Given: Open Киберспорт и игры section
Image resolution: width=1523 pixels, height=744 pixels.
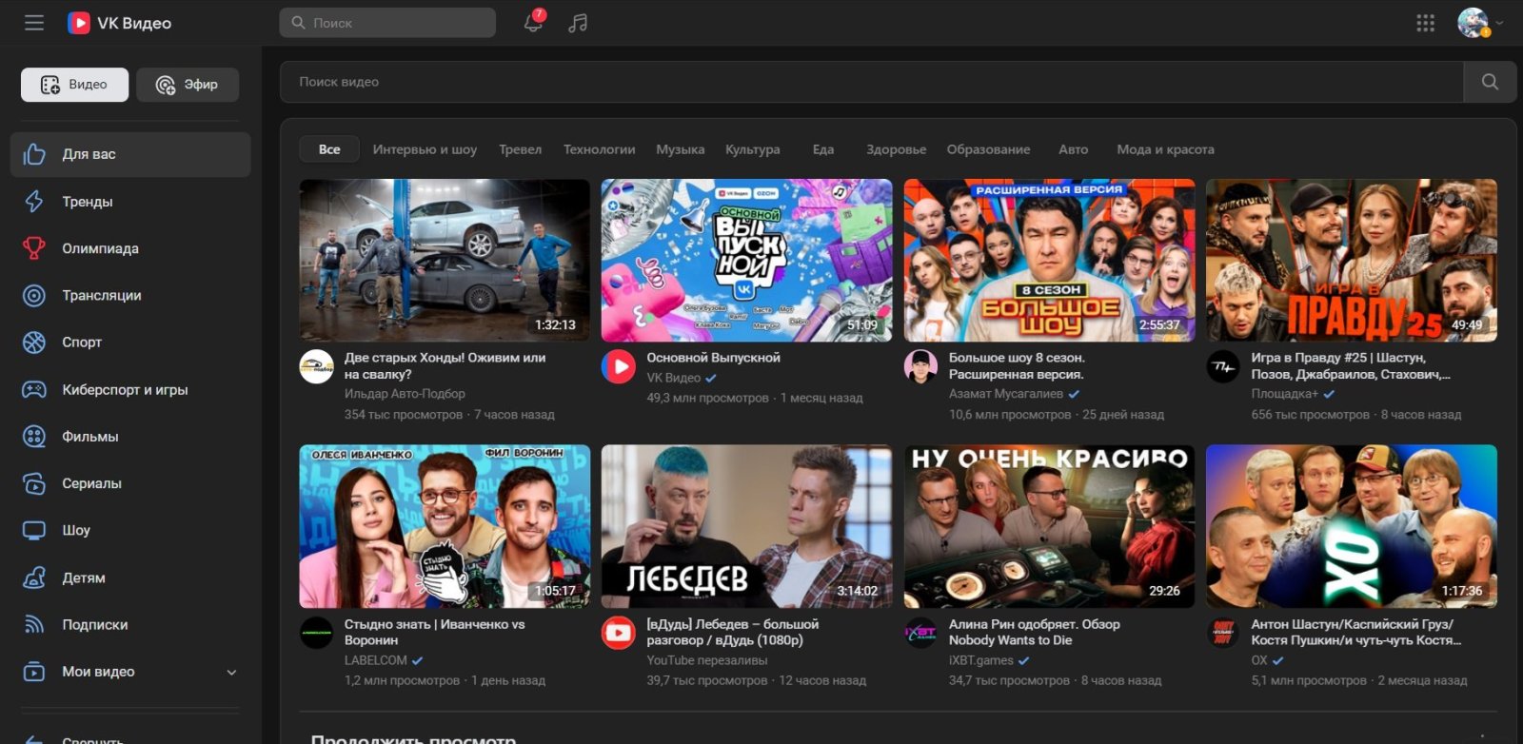Looking at the screenshot, I should click(x=125, y=389).
